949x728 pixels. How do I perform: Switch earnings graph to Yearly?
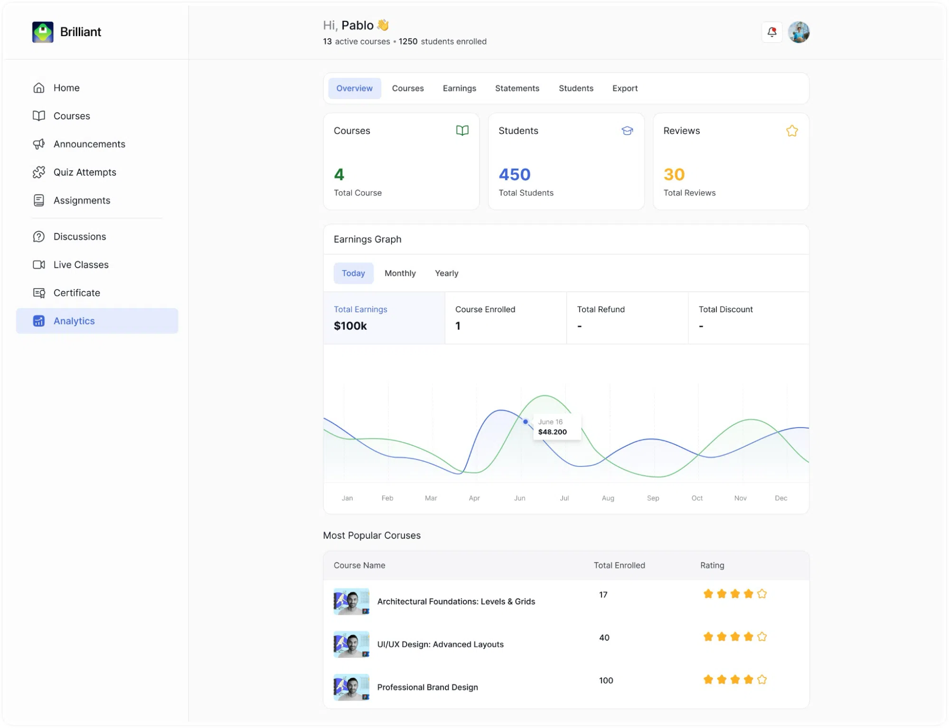tap(446, 273)
